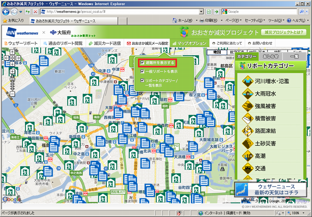
Task: Click the 強風被害 wind damage icon
Action: [248, 106]
